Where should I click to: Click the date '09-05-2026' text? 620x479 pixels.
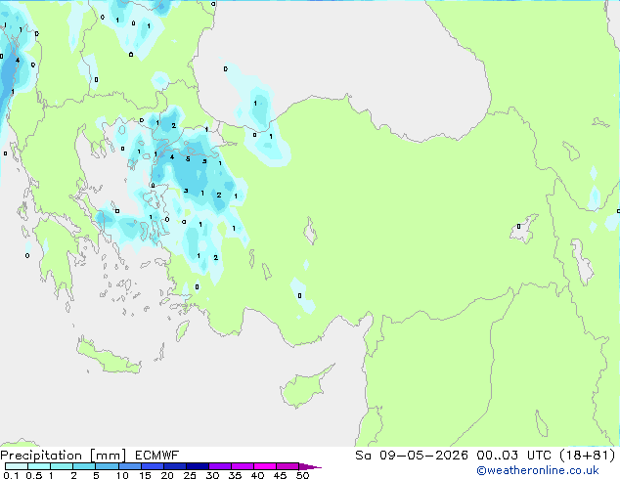(423, 456)
